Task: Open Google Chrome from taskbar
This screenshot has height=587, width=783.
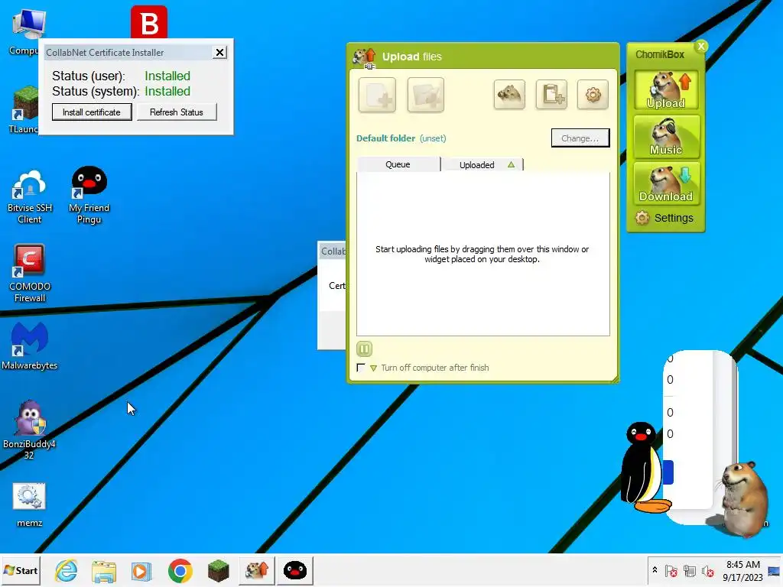Action: click(x=180, y=570)
